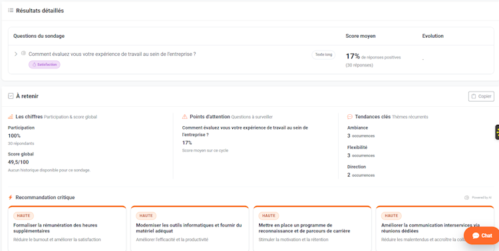This screenshot has height=251, width=499.
Task: Open the orange Chat widget
Action: click(482, 236)
